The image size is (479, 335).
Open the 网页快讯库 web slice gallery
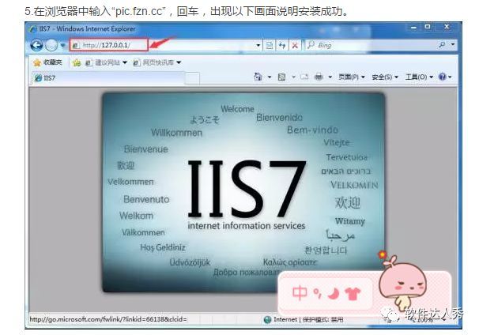(x=153, y=62)
